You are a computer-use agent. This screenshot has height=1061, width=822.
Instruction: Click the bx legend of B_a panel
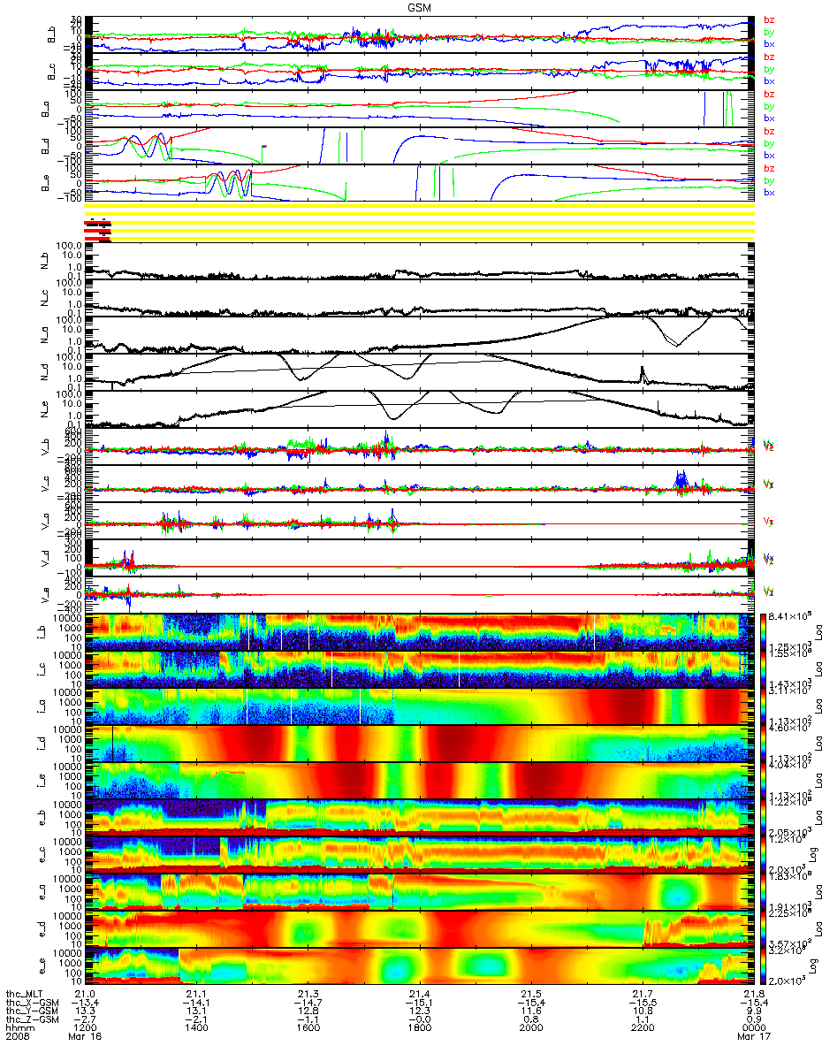[x=769, y=118]
